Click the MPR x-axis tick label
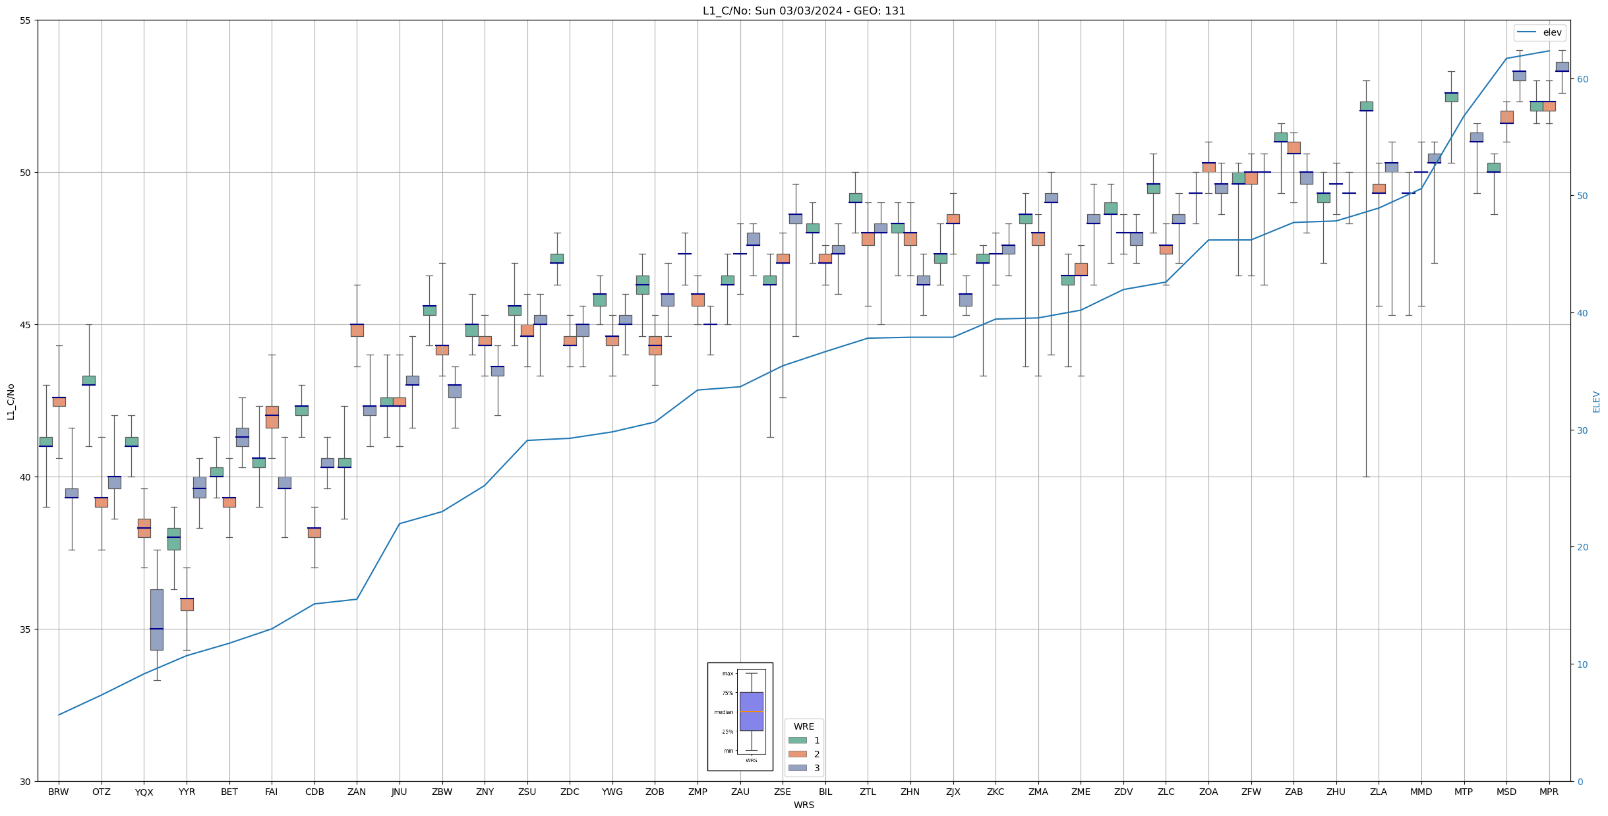 pyautogui.click(x=1549, y=792)
